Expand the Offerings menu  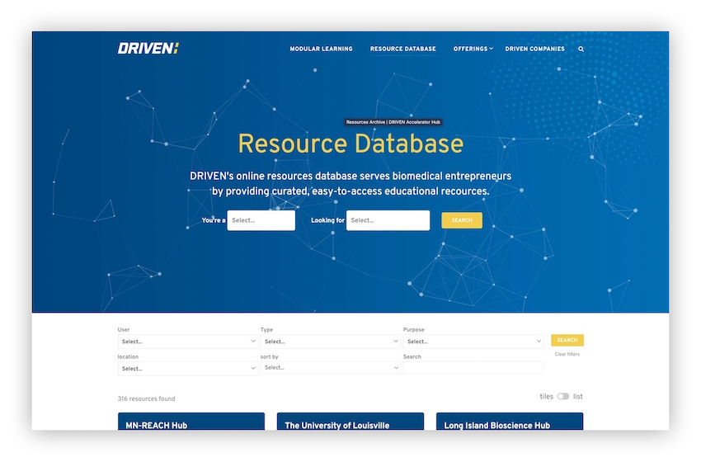[473, 49]
